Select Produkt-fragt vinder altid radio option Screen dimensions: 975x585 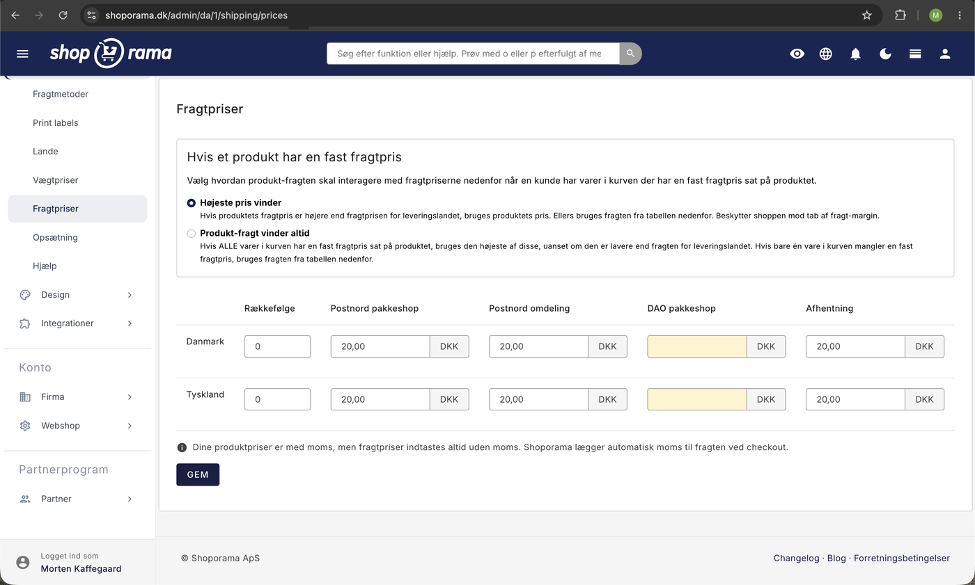[x=192, y=234]
